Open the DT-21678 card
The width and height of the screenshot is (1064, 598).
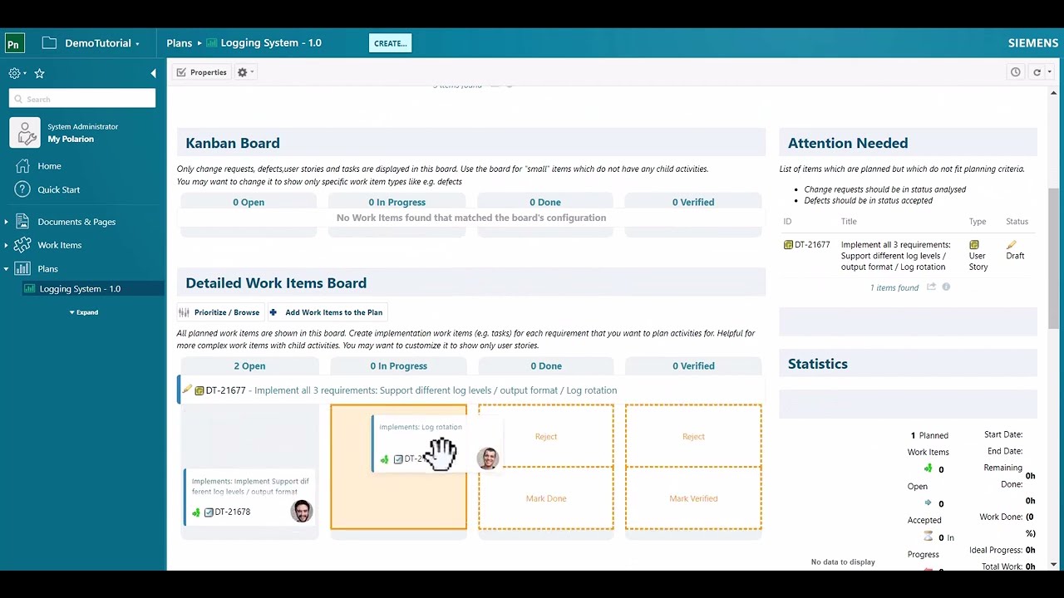(x=249, y=497)
